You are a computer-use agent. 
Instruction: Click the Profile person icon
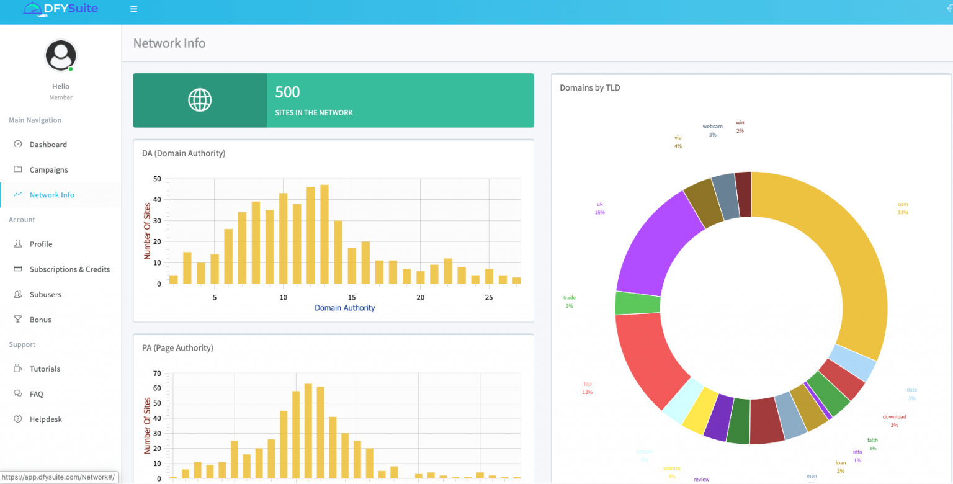(17, 244)
